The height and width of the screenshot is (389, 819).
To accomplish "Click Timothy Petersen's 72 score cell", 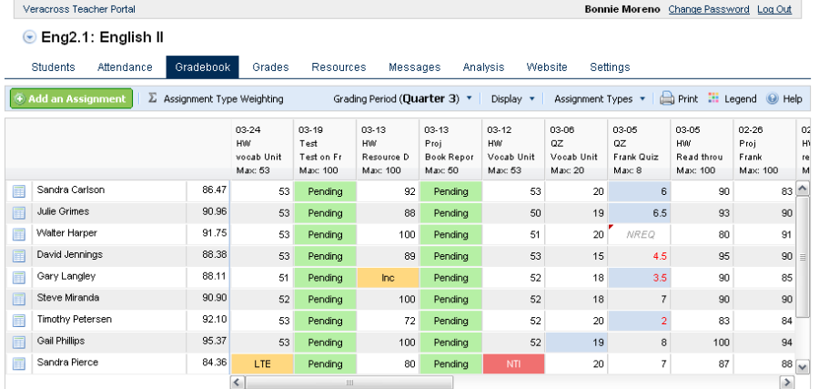I will click(x=388, y=321).
